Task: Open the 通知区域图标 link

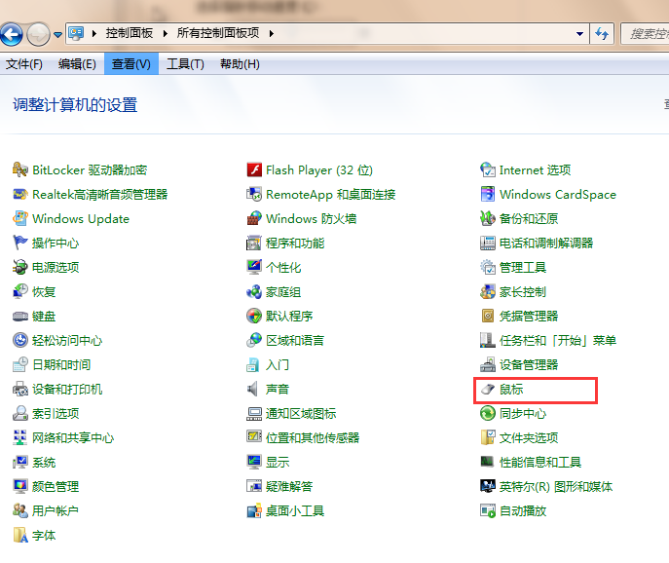Action: (x=301, y=414)
